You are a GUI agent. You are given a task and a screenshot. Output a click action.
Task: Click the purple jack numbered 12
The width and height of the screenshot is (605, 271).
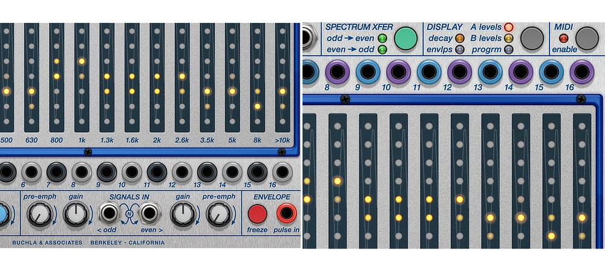(x=459, y=72)
